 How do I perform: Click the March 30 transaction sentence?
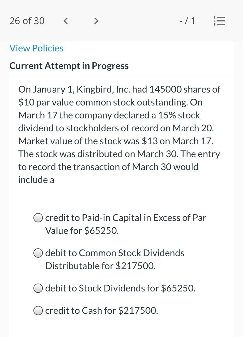click(119, 167)
